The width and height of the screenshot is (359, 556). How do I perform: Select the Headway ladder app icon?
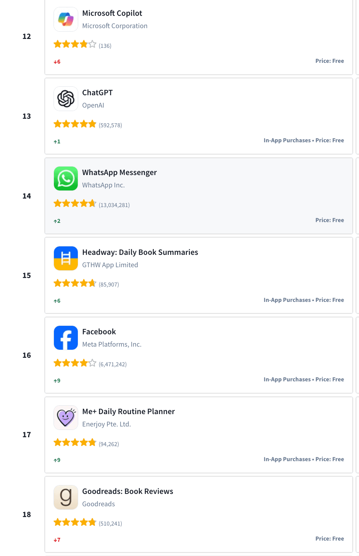(66, 258)
